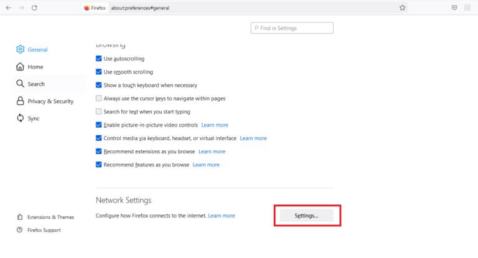Click the forward navigation arrow
478x258 pixels.
22,8
